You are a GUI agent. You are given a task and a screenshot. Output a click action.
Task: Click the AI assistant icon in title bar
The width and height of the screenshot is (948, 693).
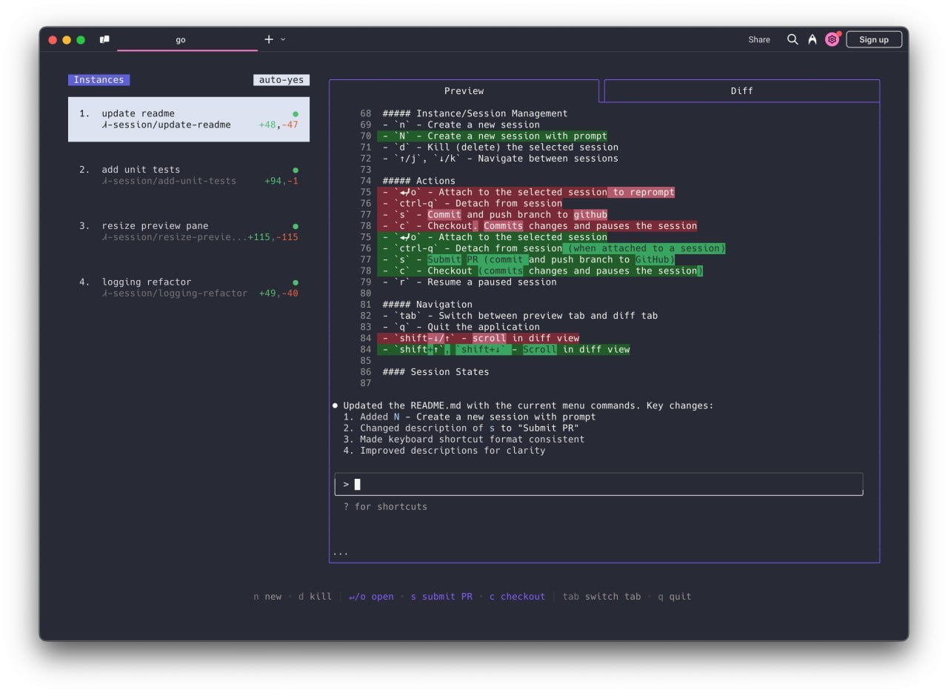[x=812, y=39]
